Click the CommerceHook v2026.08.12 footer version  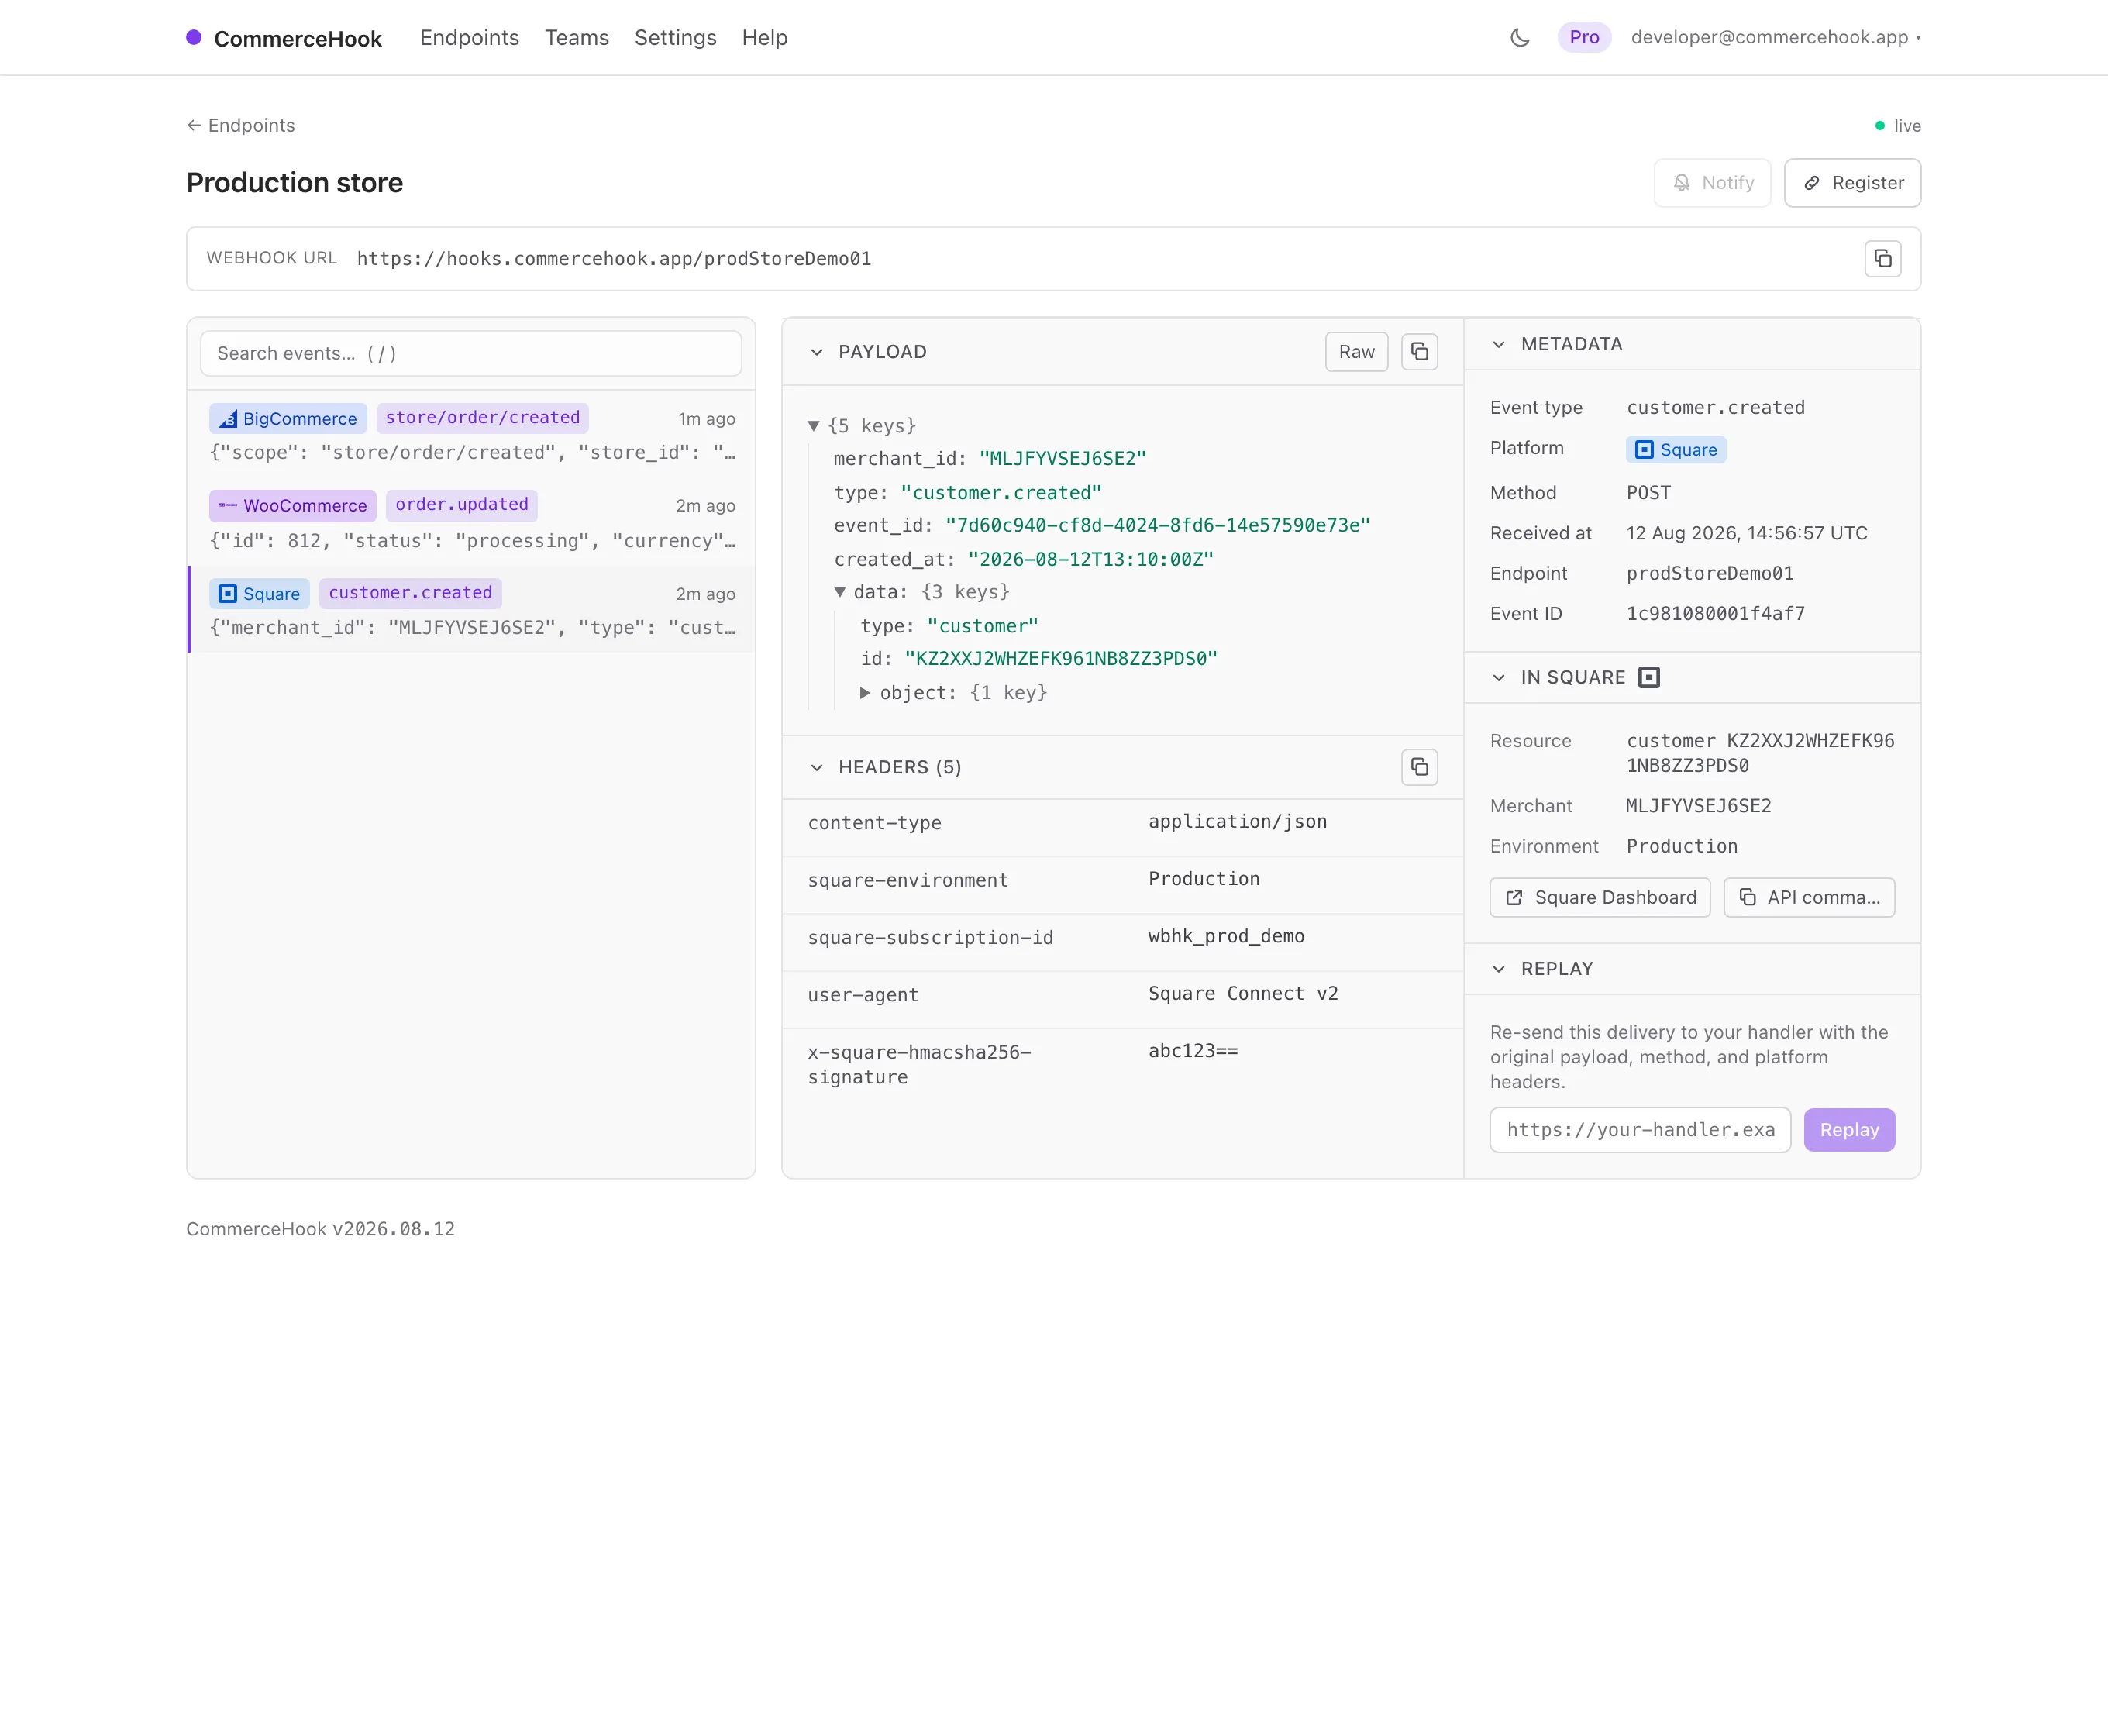[x=320, y=1229]
